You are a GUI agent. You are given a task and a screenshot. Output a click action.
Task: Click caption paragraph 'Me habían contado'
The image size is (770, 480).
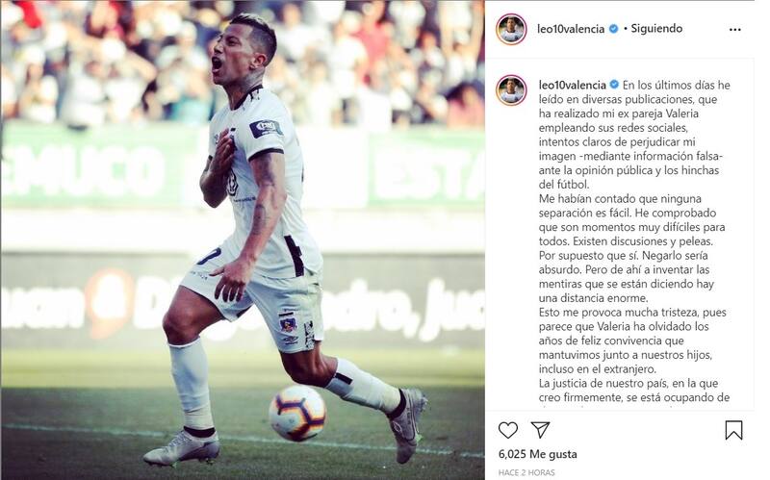click(x=632, y=248)
